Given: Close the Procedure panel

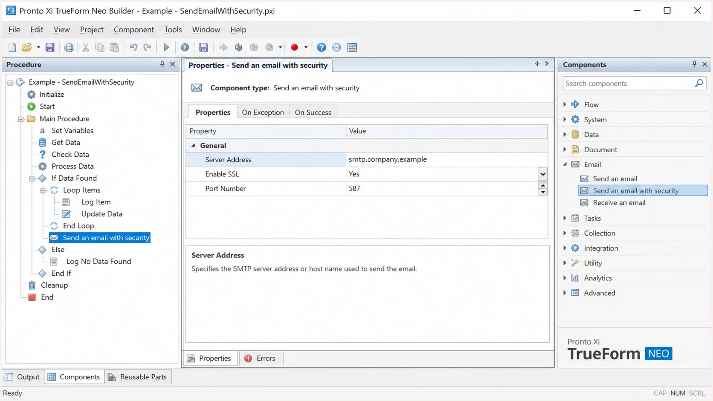Looking at the screenshot, I should coord(173,64).
